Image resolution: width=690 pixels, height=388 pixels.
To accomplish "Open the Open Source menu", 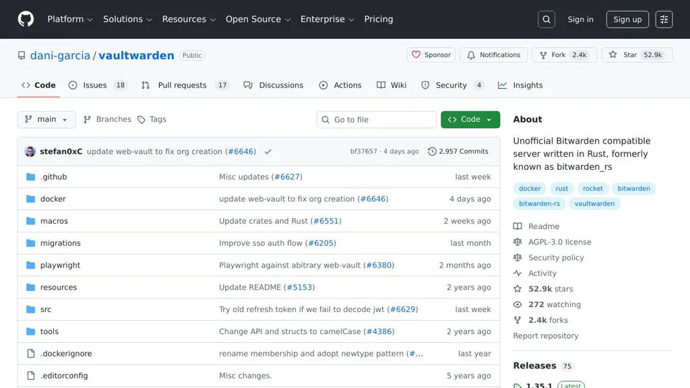I will click(258, 20).
